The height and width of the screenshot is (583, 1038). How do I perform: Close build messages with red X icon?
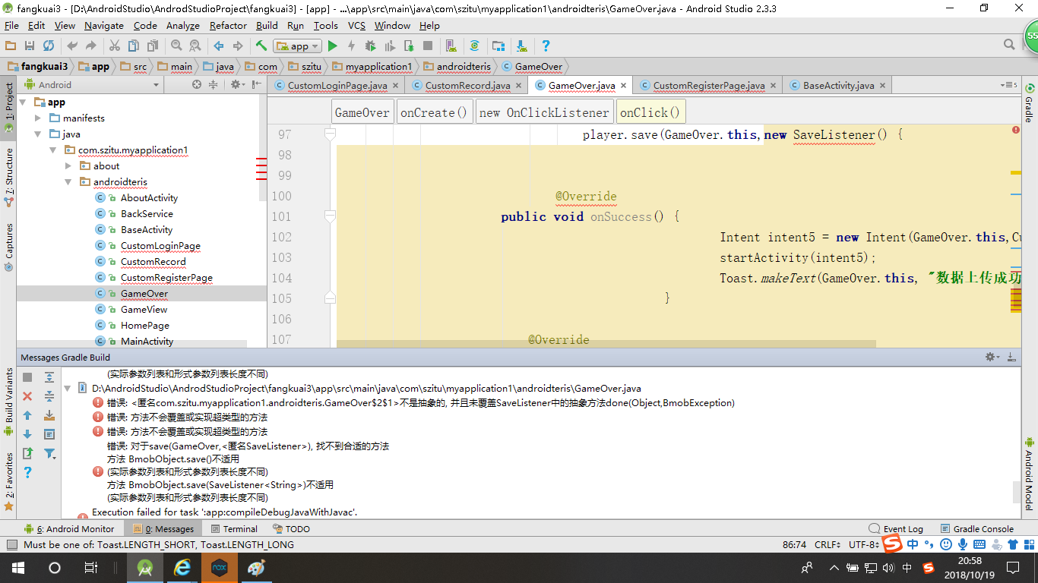[27, 396]
